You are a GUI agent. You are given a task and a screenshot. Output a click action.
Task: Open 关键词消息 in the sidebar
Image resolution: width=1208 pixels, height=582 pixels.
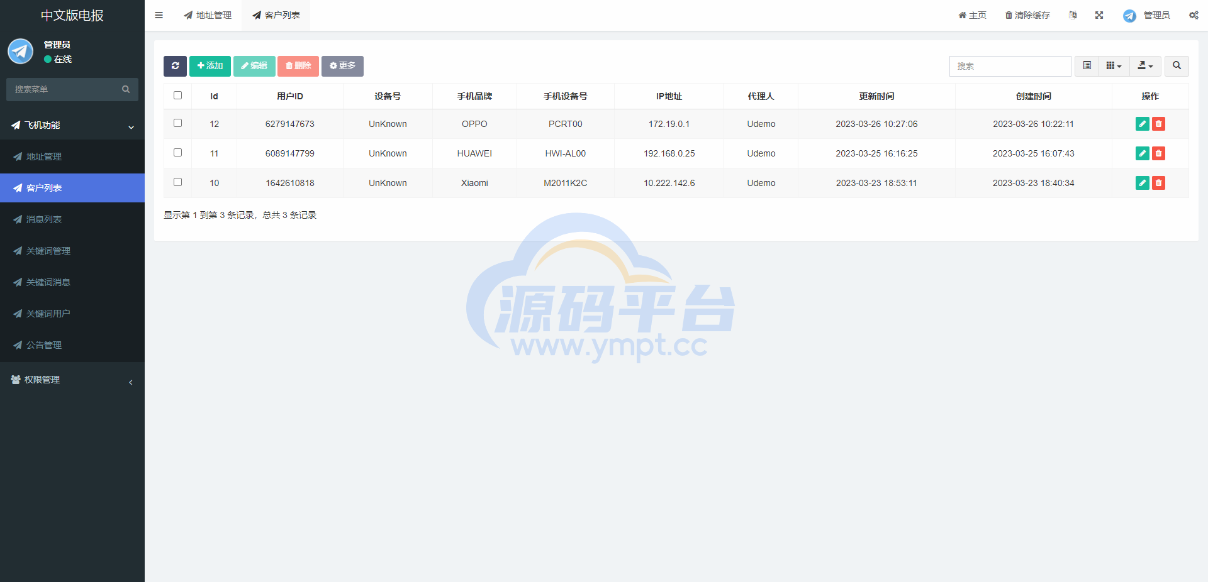pyautogui.click(x=72, y=282)
